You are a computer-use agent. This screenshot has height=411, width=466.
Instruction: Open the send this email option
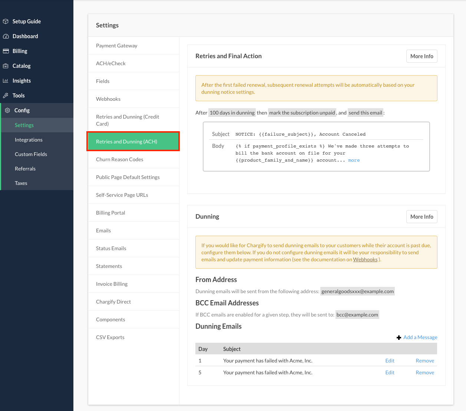[x=365, y=113]
